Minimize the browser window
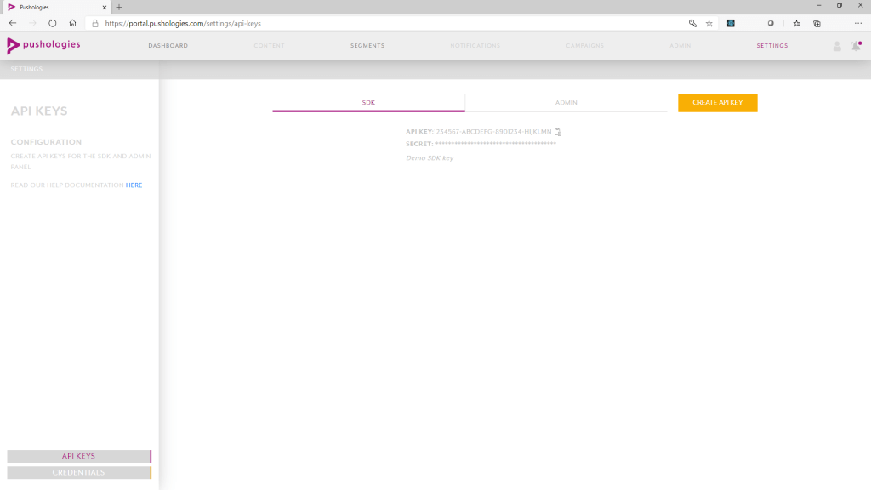Screen dimensions: 871x490 pos(819,6)
